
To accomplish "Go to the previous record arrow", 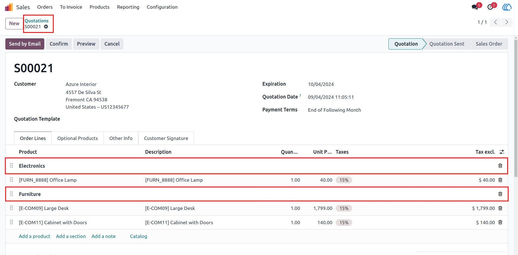I will pos(496,22).
